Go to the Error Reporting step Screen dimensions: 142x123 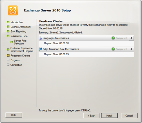point(18,31)
